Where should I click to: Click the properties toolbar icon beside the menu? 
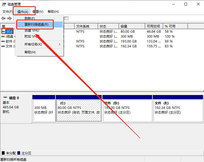pyautogui.click(x=66, y=18)
